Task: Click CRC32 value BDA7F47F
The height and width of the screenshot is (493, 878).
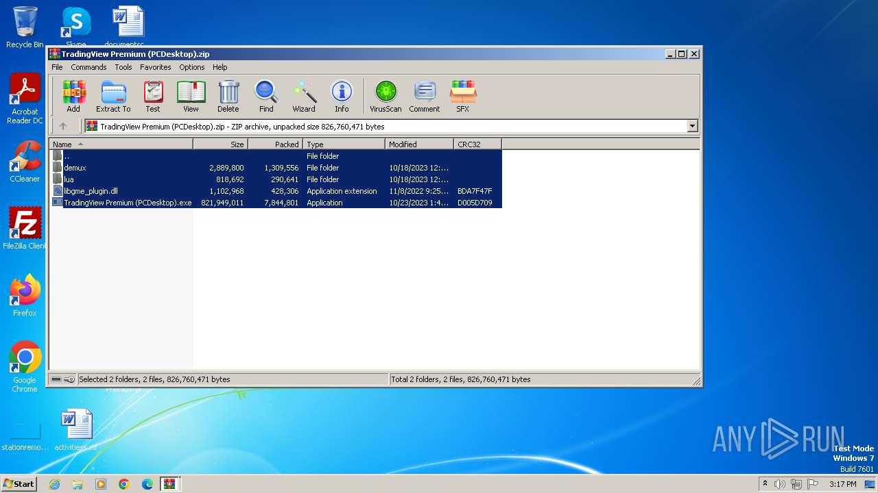Action: click(x=475, y=191)
